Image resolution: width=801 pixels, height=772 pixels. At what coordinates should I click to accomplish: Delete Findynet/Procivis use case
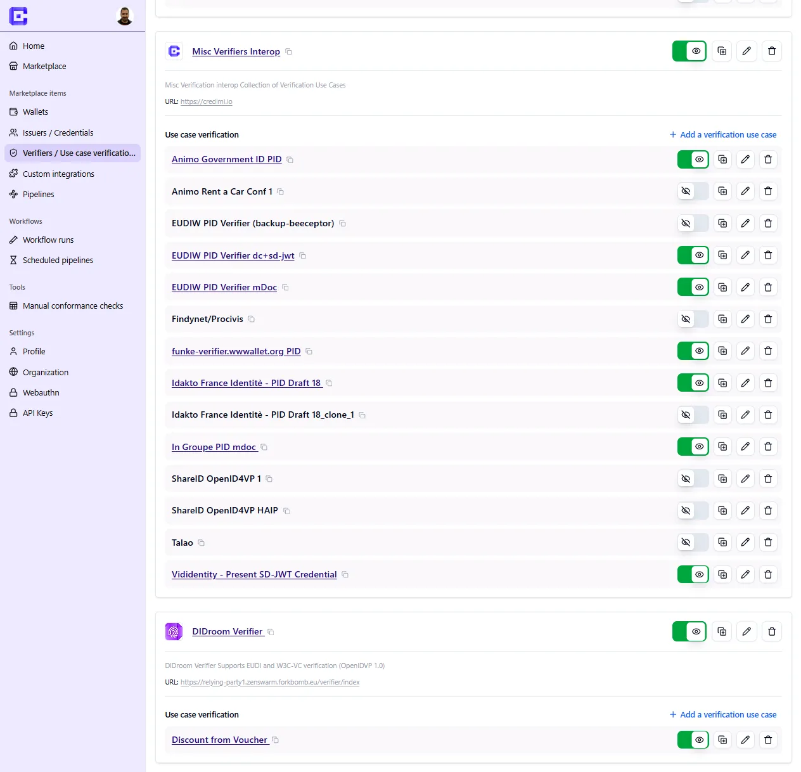(768, 319)
